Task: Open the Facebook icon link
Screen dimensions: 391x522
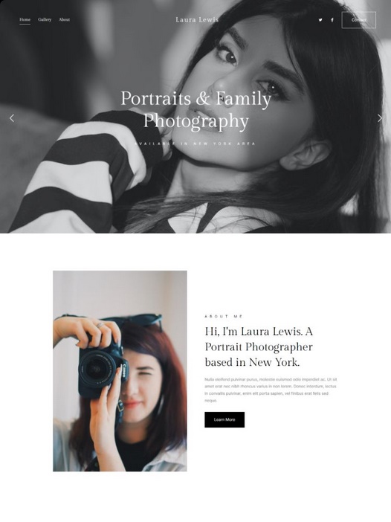Action: click(x=332, y=20)
